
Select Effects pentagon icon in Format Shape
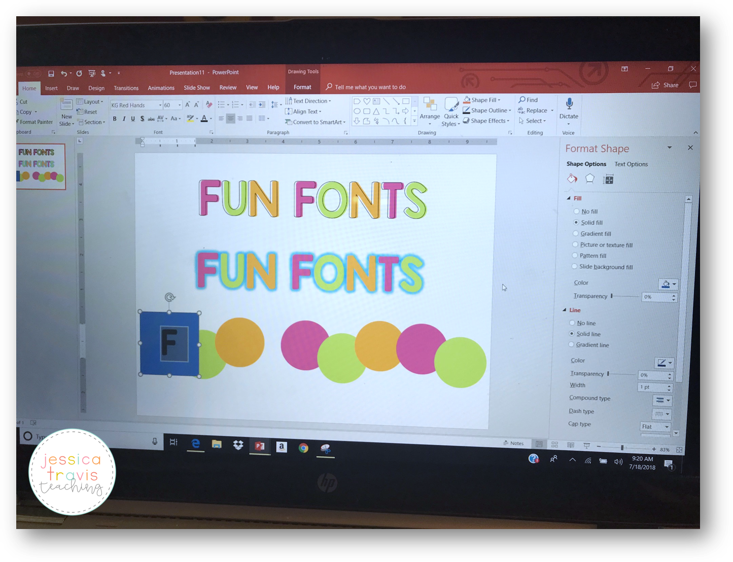coord(590,179)
